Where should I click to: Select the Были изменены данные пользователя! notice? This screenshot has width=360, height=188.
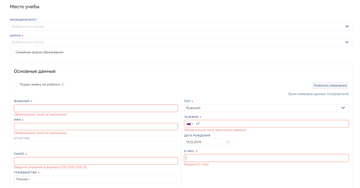point(319,94)
